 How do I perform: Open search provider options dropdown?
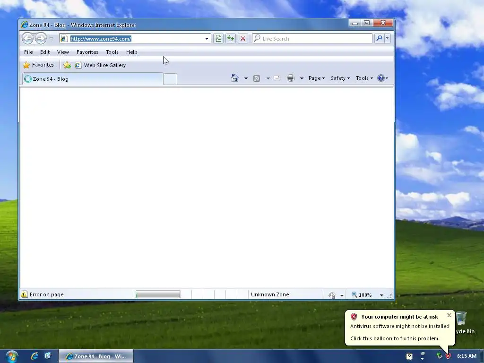[x=388, y=38]
